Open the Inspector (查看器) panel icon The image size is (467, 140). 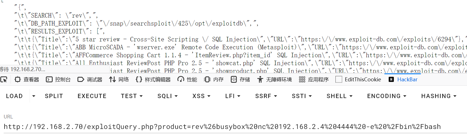[18, 80]
